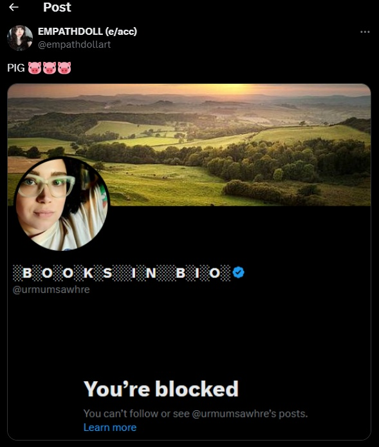
Task: Click the Post page heading
Action: pos(57,7)
